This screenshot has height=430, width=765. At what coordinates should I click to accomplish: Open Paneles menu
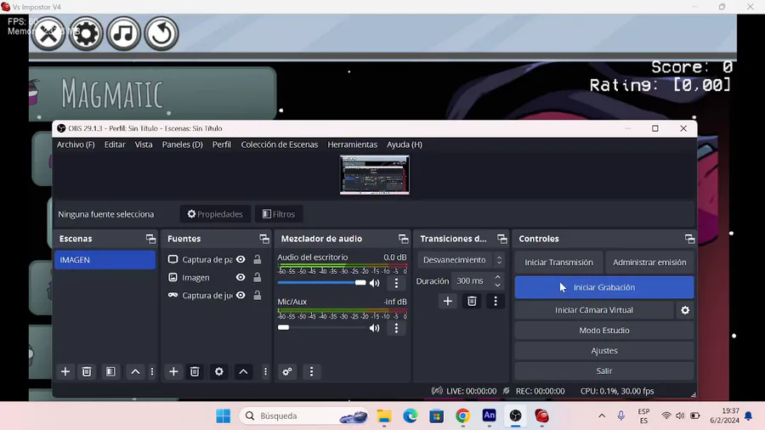pyautogui.click(x=183, y=144)
